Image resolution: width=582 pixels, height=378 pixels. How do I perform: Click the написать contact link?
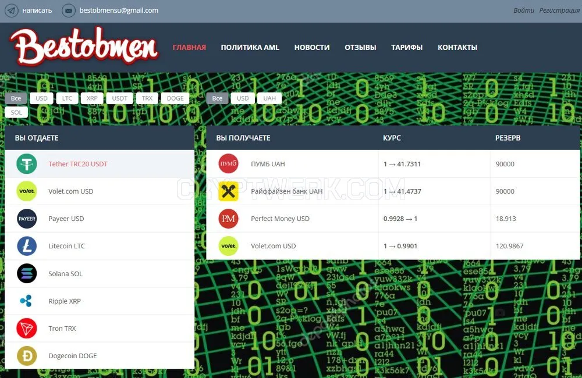tap(37, 10)
